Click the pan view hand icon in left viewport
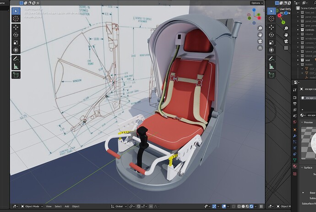 (260, 35)
